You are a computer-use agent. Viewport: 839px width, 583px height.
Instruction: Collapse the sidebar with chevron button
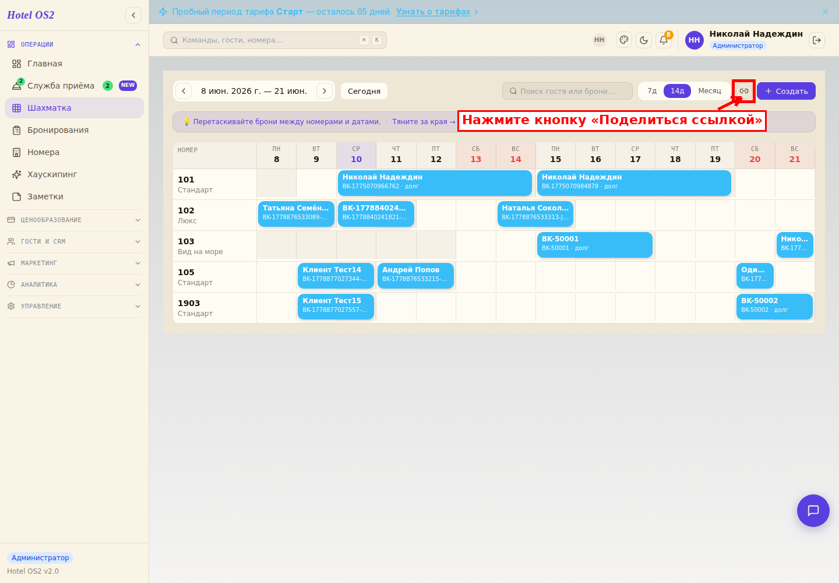tap(133, 15)
